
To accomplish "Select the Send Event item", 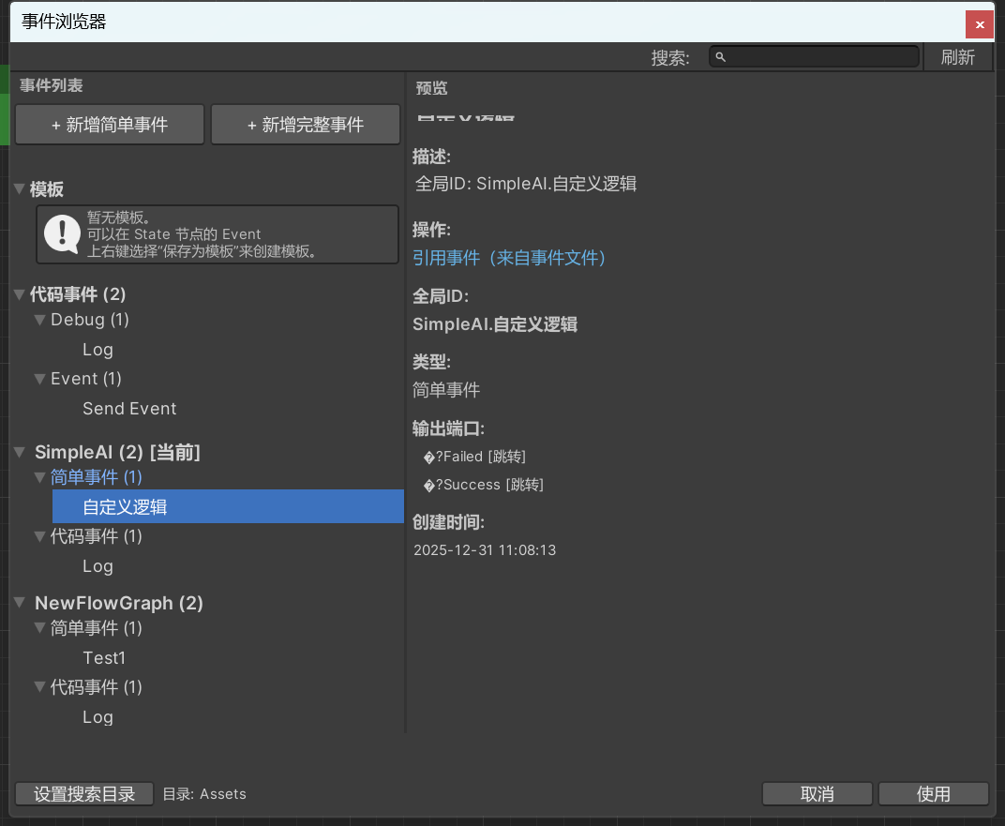I will (x=129, y=409).
